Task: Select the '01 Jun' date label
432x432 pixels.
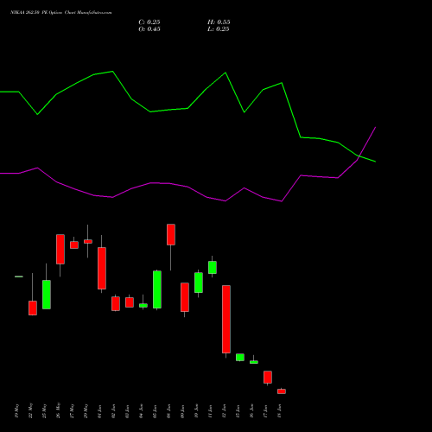Action: 100,411
